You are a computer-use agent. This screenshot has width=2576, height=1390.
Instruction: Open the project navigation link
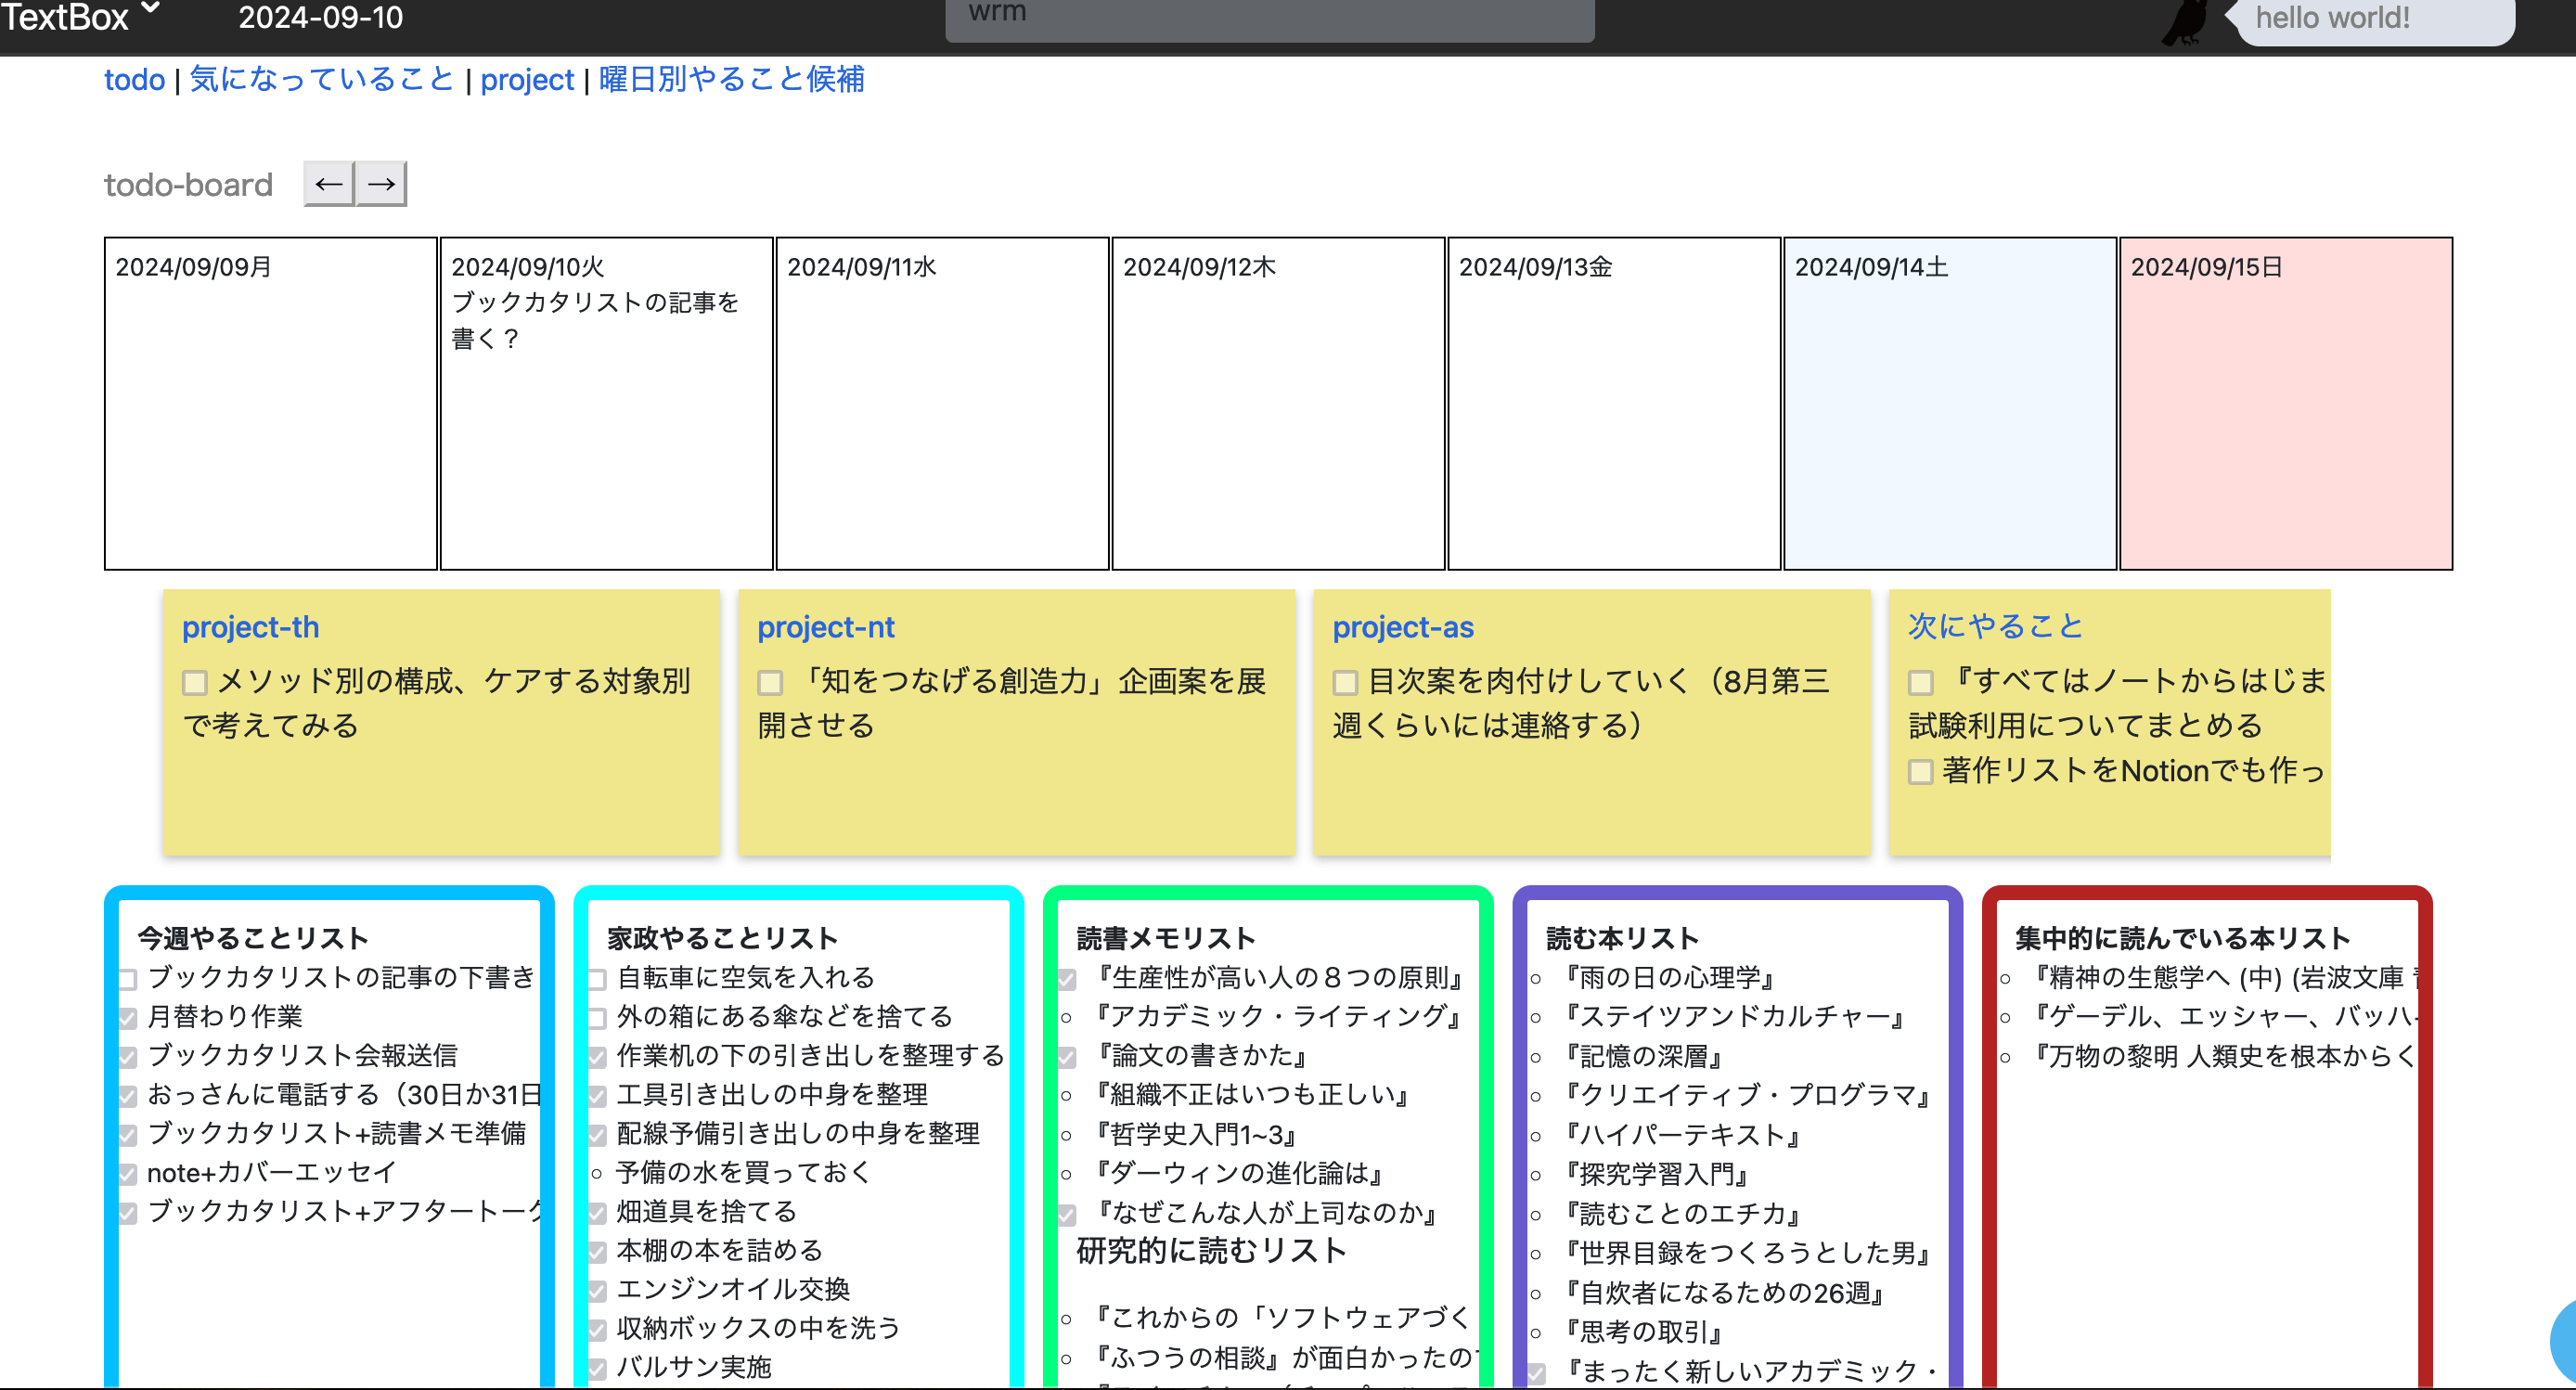pyautogui.click(x=527, y=79)
